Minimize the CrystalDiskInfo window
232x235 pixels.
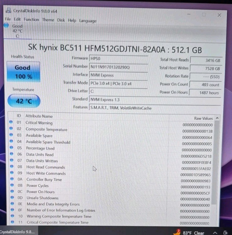click(x=189, y=14)
